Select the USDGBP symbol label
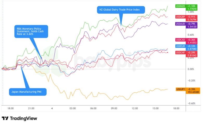Screen dimensions: 203x125 [x=180, y=17]
